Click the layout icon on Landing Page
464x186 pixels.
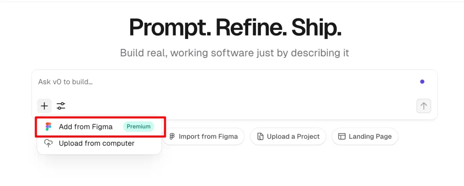342,136
